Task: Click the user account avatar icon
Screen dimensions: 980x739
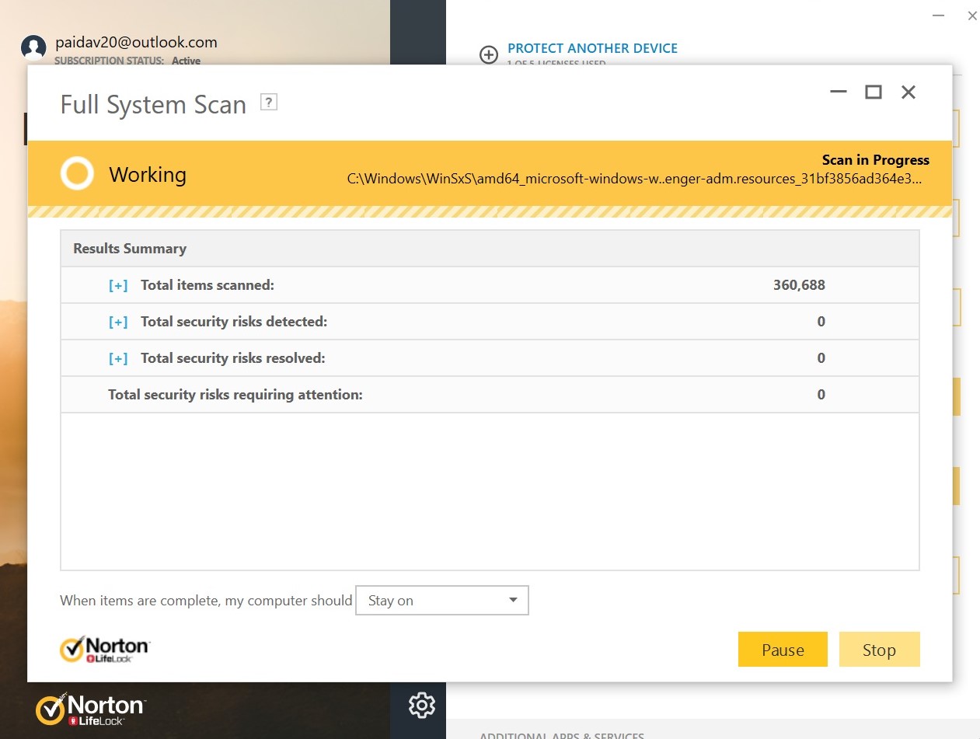Action: [x=33, y=48]
